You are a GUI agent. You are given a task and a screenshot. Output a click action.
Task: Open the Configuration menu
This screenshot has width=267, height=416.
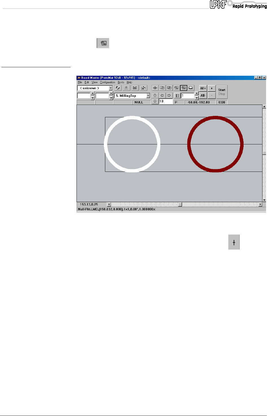coord(107,82)
